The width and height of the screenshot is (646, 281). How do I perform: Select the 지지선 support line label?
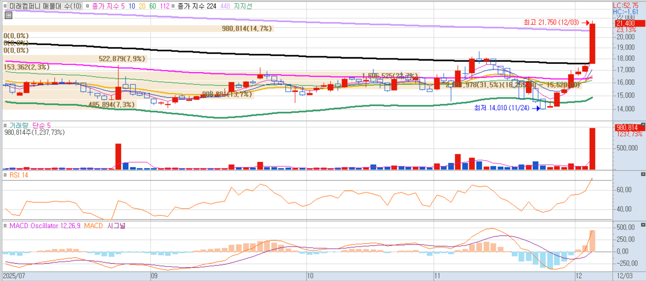(x=243, y=6)
